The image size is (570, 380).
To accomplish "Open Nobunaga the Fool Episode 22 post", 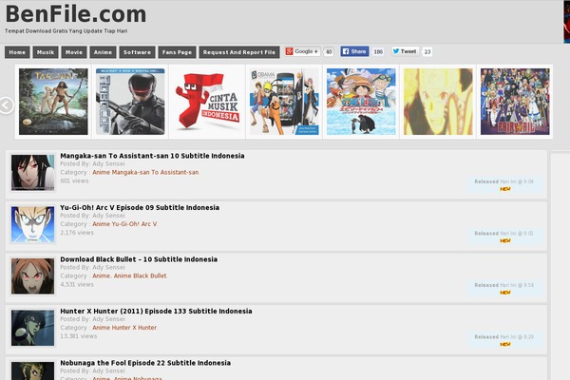I will [x=145, y=363].
